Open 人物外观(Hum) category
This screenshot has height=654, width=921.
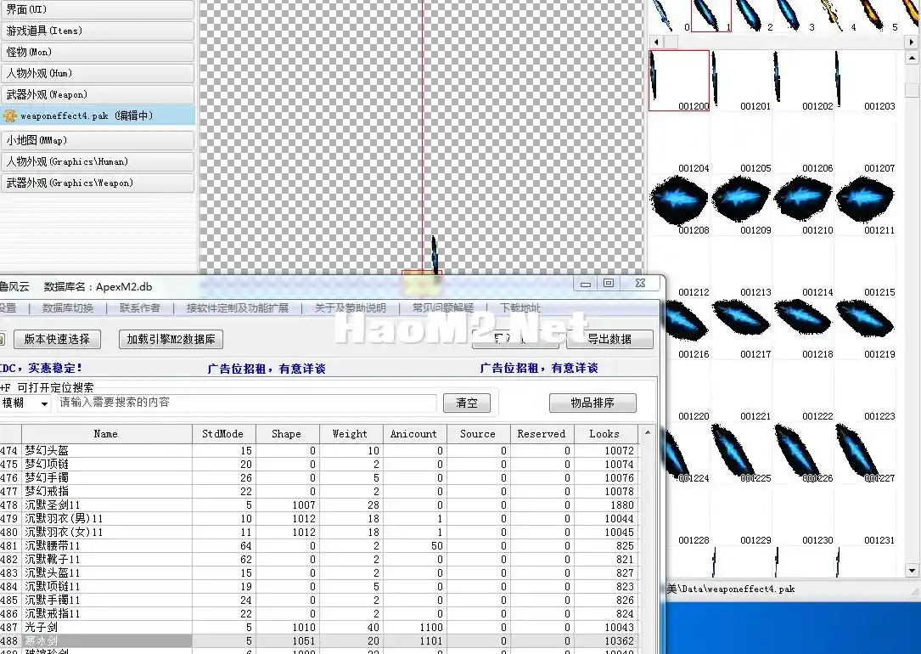pyautogui.click(x=98, y=73)
